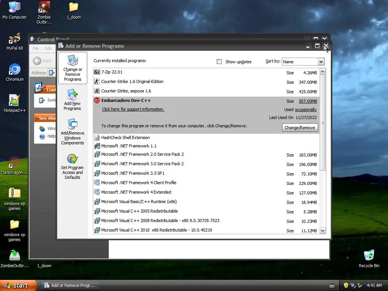Click the Start button
Image resolution: width=388 pixels, height=291 pixels.
point(18,285)
